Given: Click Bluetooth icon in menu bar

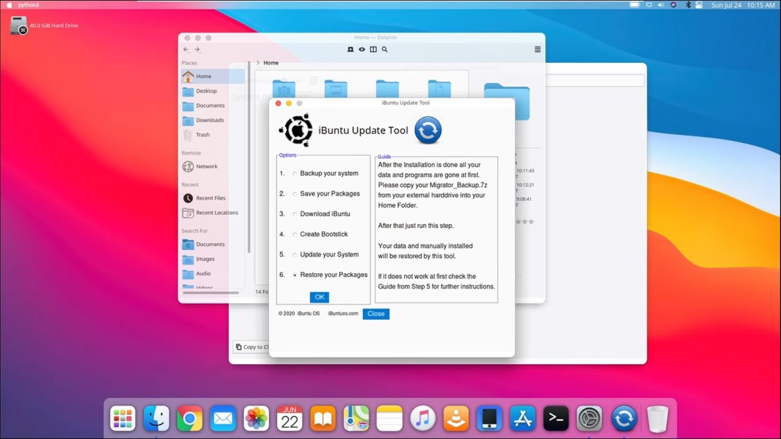Looking at the screenshot, I should tap(688, 5).
